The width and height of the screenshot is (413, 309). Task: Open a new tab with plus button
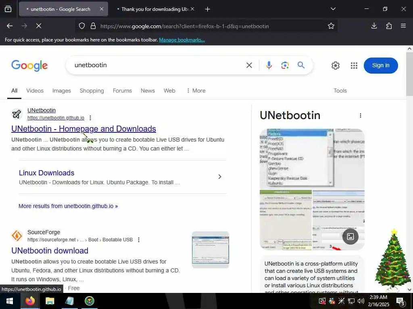click(208, 9)
